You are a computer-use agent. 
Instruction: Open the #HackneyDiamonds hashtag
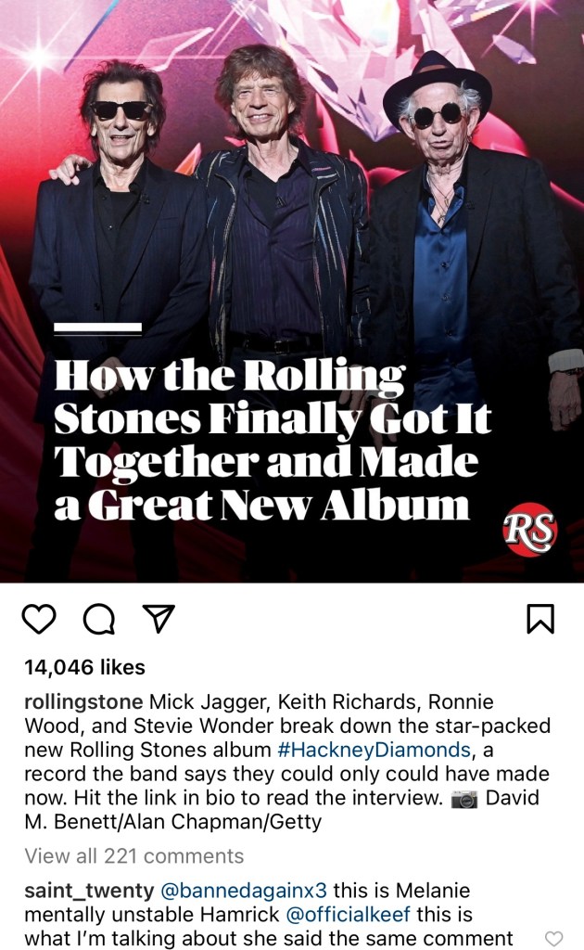click(x=374, y=750)
